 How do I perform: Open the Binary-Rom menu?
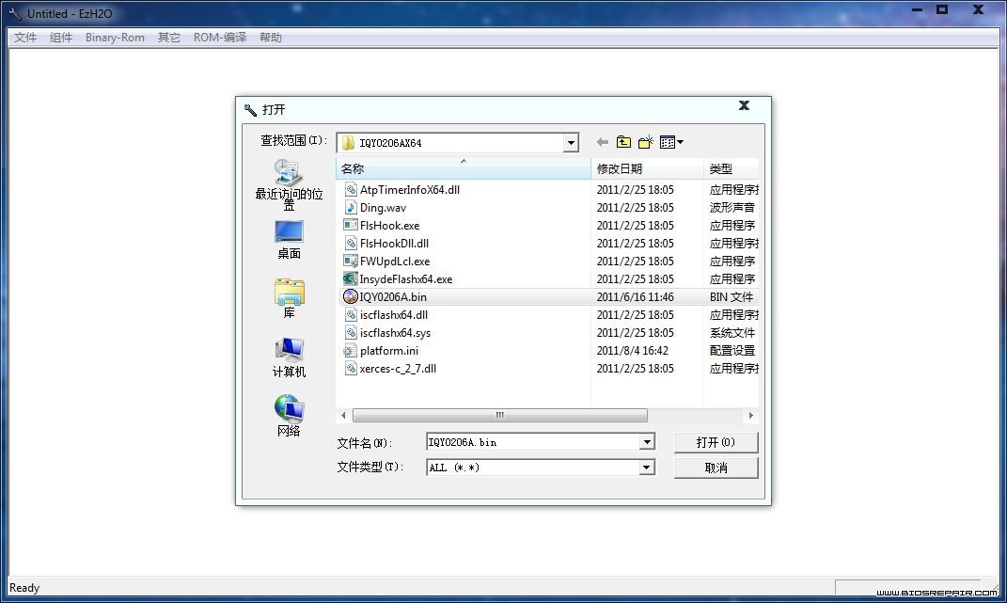[x=115, y=38]
